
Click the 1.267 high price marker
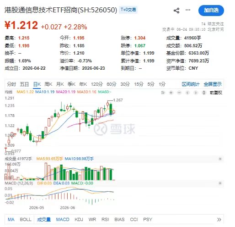pos(118,100)
